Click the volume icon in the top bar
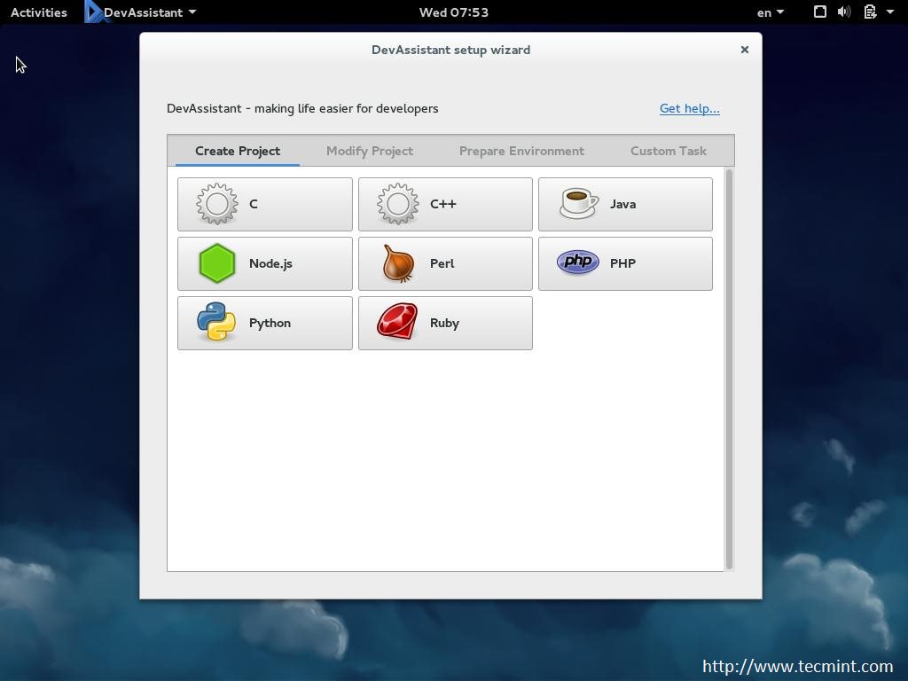 [842, 12]
